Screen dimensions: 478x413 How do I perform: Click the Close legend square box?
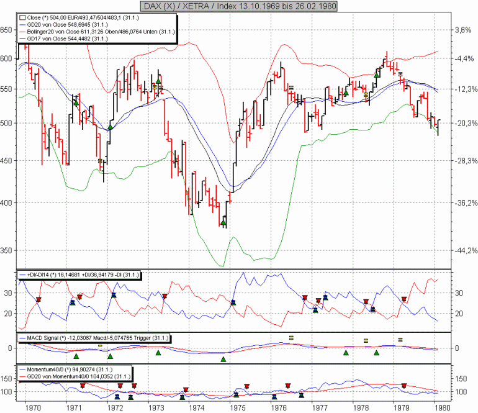22,17
